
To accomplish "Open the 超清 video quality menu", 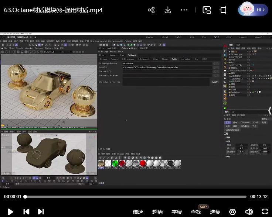I will pos(157,212).
